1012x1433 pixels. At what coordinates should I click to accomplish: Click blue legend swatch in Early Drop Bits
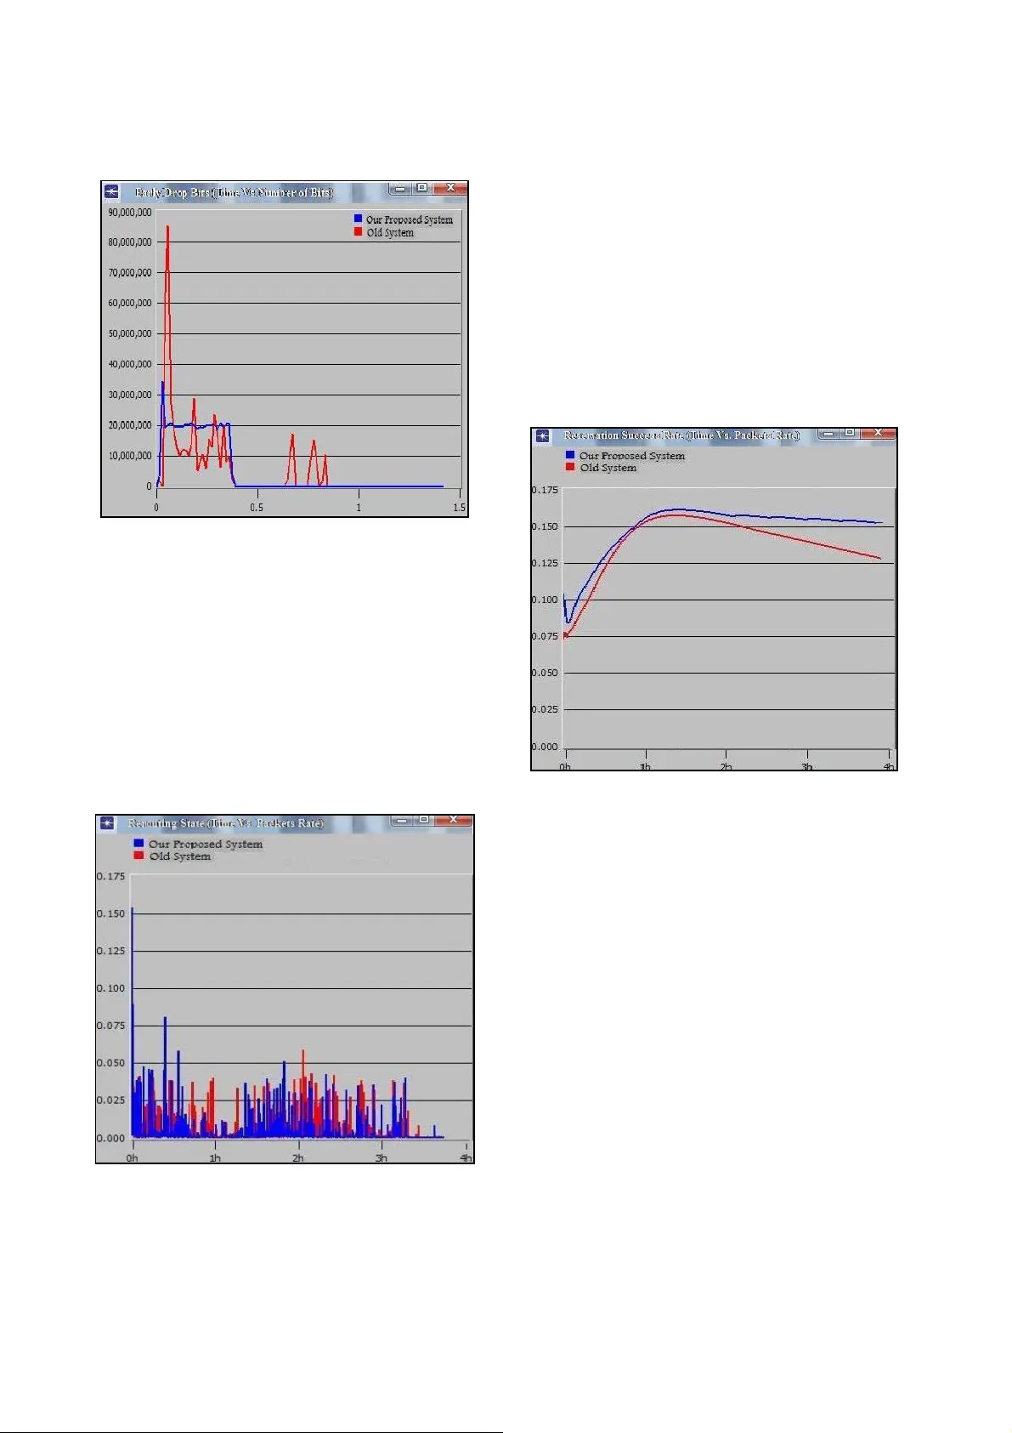pos(358,219)
